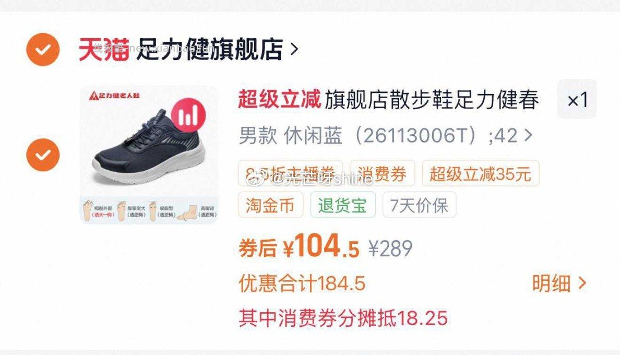
Task: Click the 消费券 tag
Action: click(382, 173)
